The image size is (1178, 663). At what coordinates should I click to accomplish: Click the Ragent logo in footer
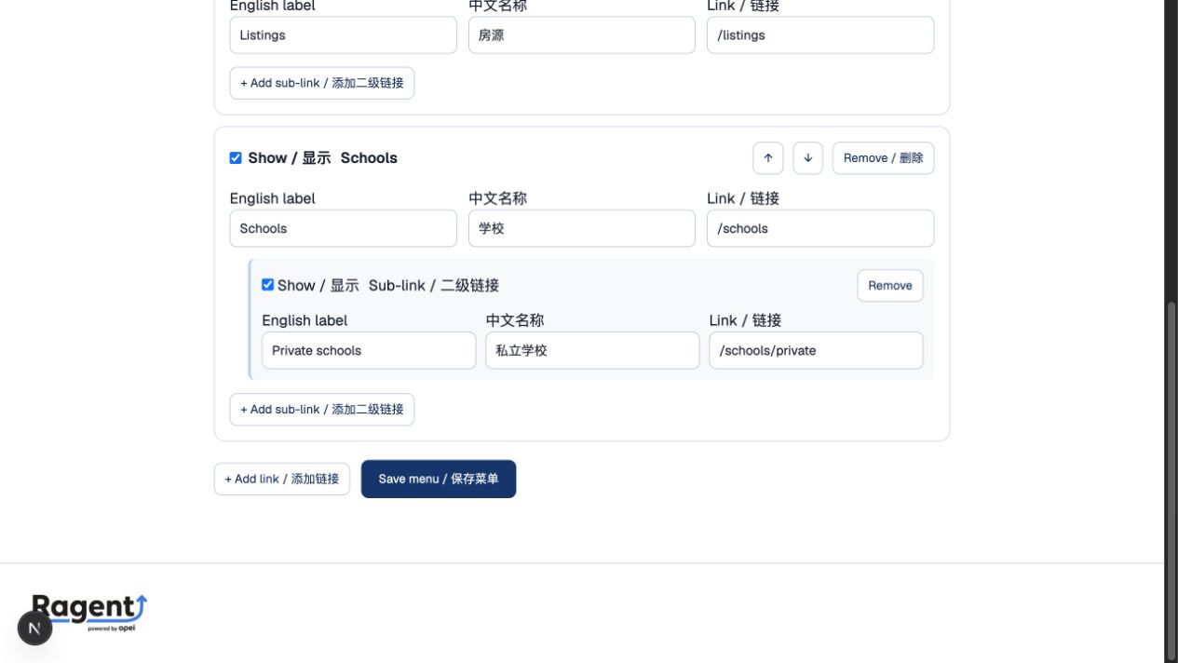pyautogui.click(x=89, y=613)
